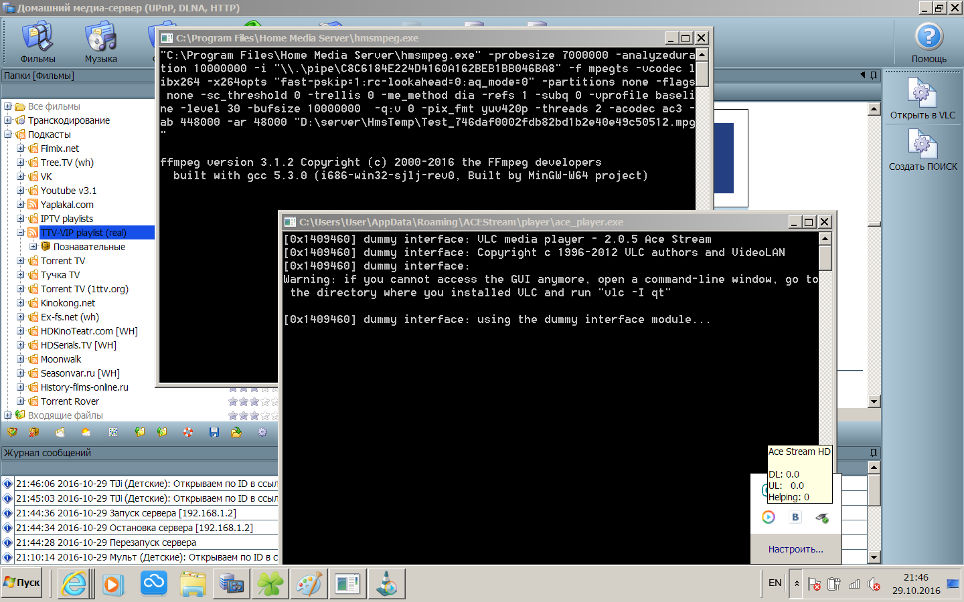Image resolution: width=964 pixels, height=602 pixels.
Task: Click the blue floppy disk save icon
Action: (214, 433)
